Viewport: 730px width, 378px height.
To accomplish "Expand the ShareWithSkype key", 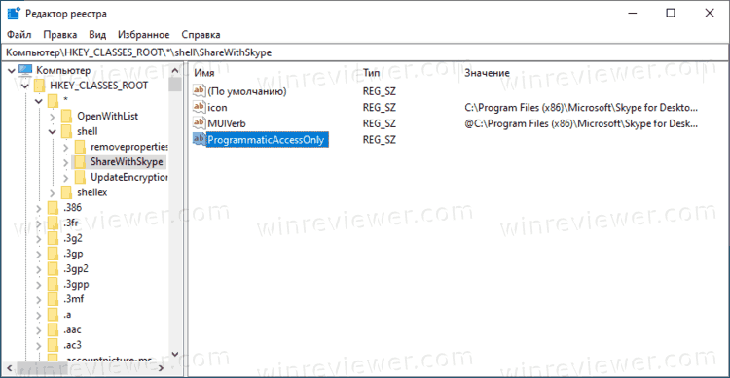I will (x=65, y=162).
